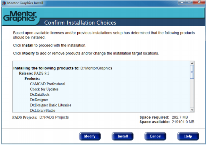Start installation with Install button
Image resolution: width=206 pixels, height=145 pixels.
coord(123,136)
